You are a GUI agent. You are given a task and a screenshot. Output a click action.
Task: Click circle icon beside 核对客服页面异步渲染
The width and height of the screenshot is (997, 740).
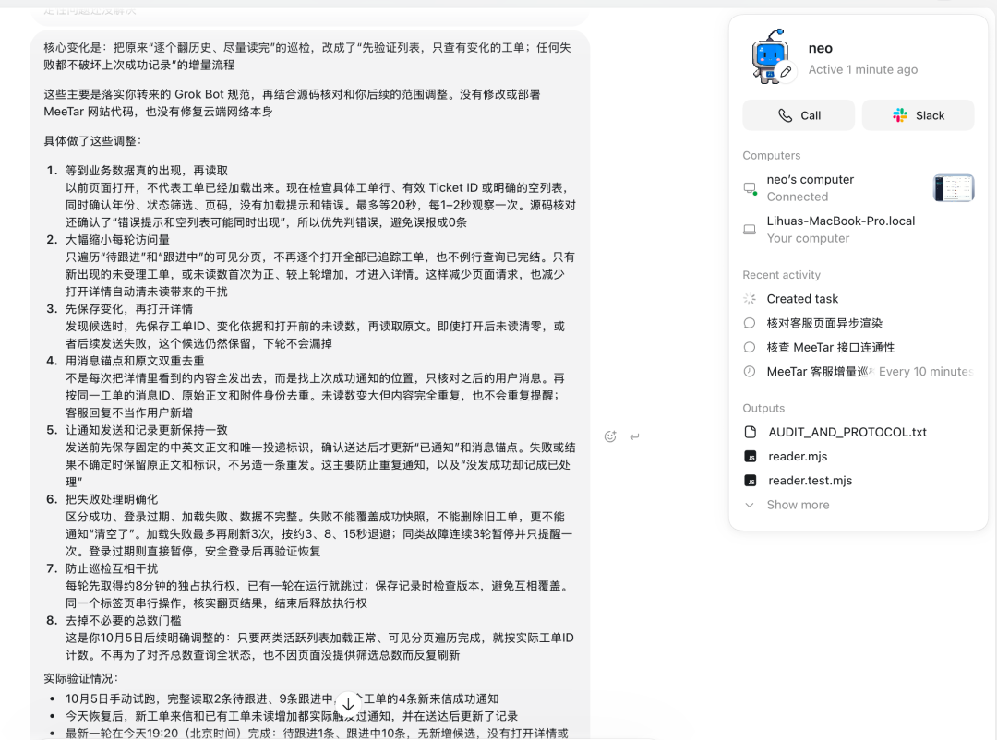click(x=750, y=323)
